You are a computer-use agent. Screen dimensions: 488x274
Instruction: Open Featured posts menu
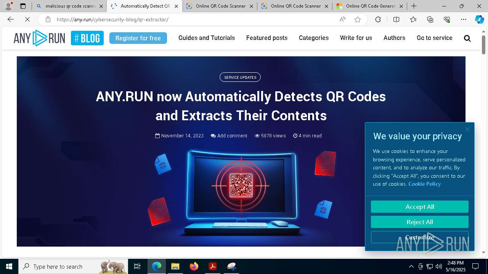pos(267,38)
